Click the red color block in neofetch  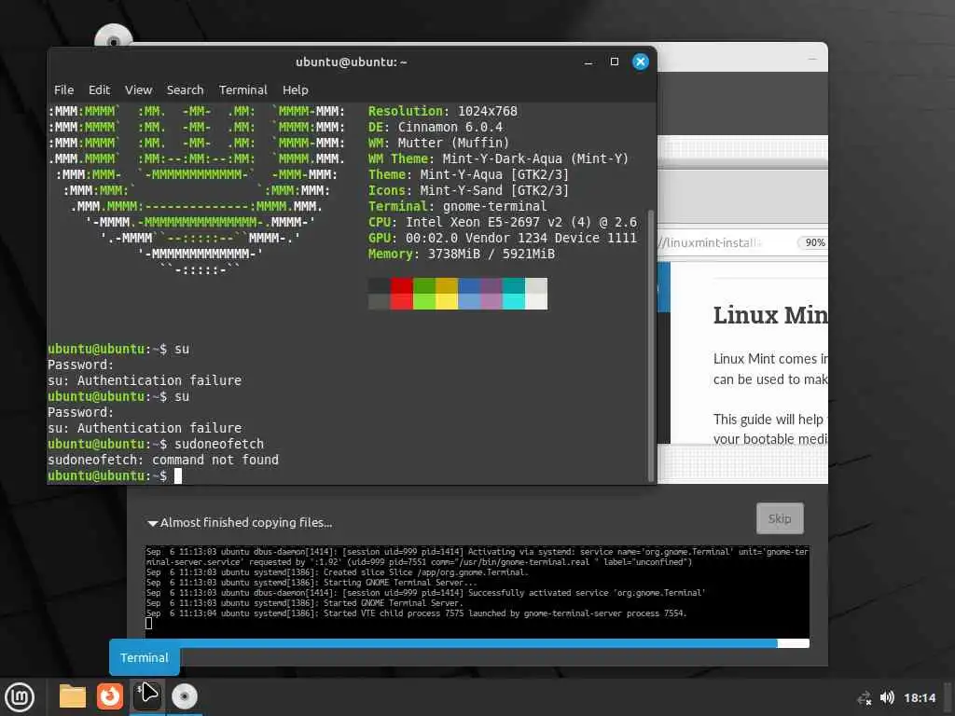401,294
